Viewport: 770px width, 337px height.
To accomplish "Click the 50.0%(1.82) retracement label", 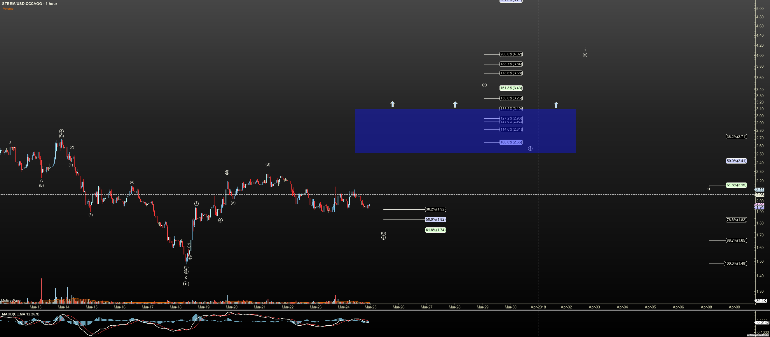I will point(436,220).
